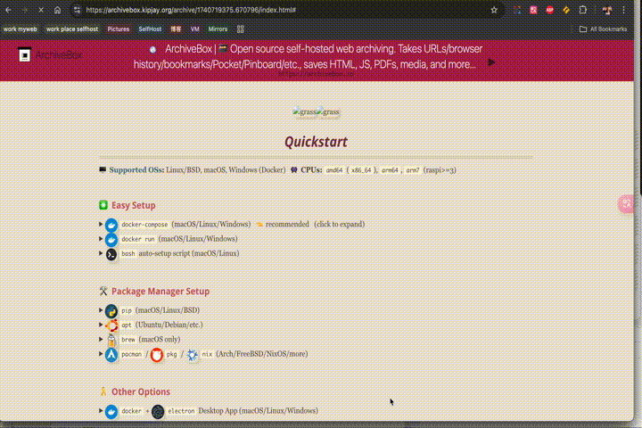The width and height of the screenshot is (642, 428).
Task: Click the electron icon under Other Options
Action: click(158, 411)
